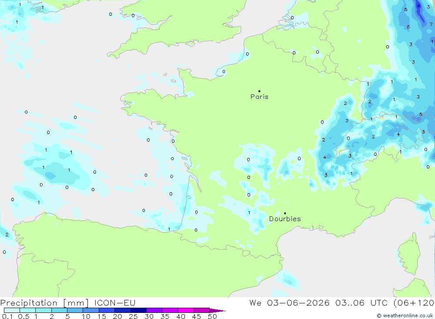
Task: Click the '0.1' legend scale label
Action: [7, 316]
